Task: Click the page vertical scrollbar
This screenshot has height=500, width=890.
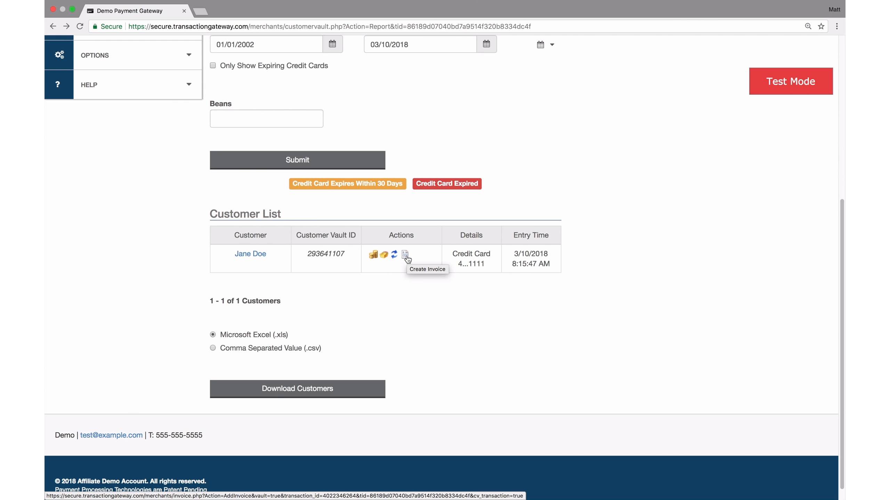Action: [x=842, y=344]
